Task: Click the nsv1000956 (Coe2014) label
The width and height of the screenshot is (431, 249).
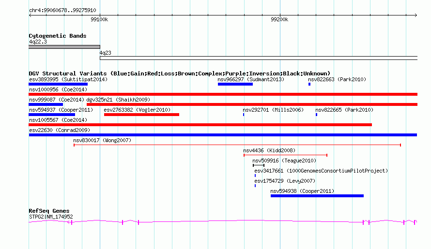Action: pos(58,89)
